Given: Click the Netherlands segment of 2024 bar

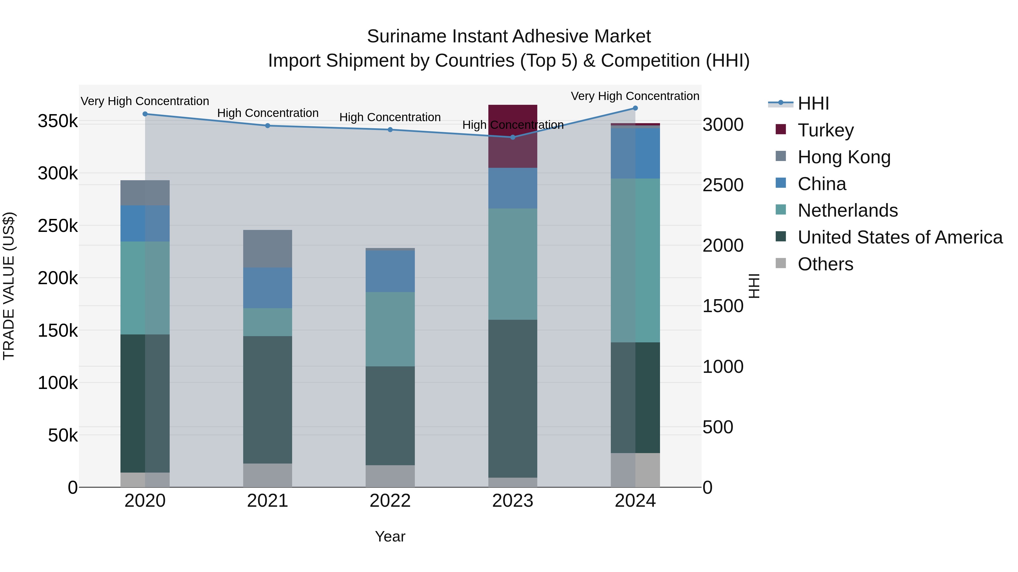Looking at the screenshot, I should point(635,260).
